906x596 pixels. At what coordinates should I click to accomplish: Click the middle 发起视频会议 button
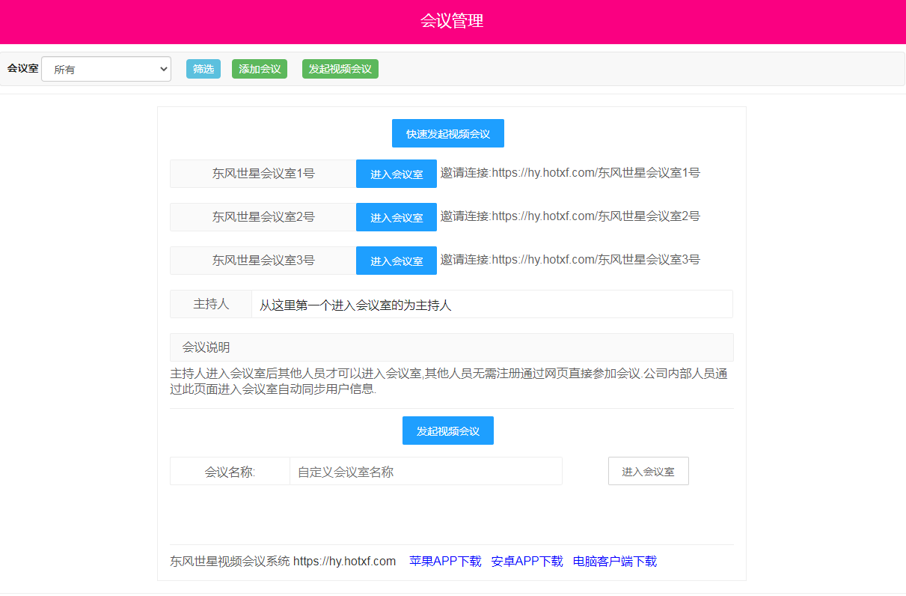tap(447, 430)
